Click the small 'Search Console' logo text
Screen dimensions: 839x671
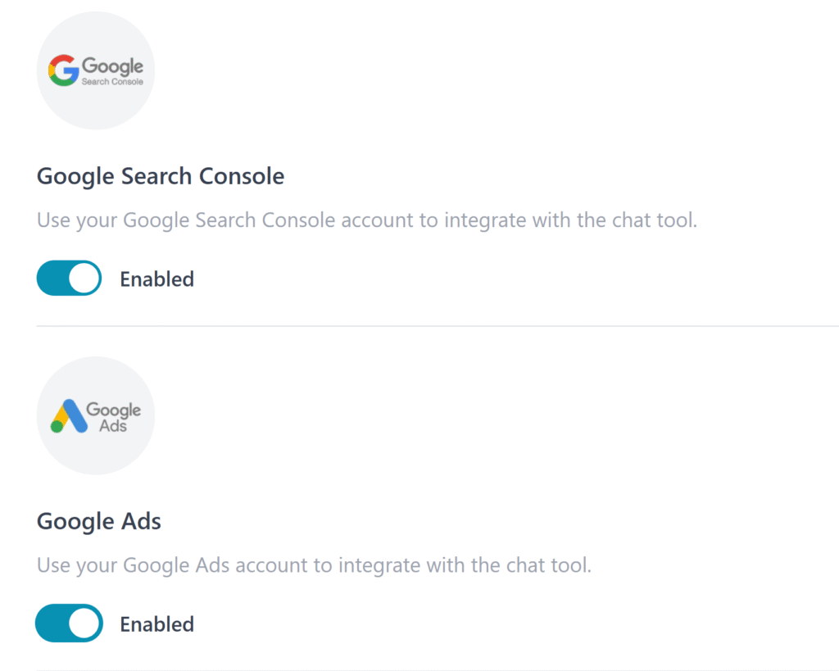coord(112,82)
